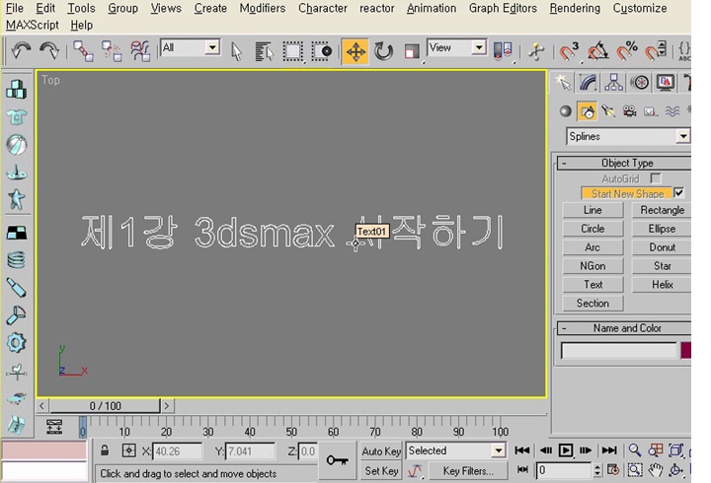
Task: Open Key Filters dialog
Action: point(468,471)
